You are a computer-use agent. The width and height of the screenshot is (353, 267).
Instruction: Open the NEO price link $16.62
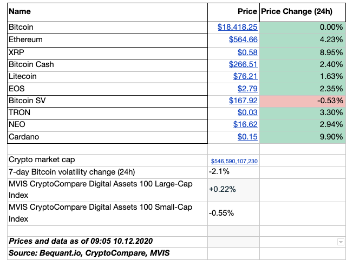pyautogui.click(x=245, y=125)
